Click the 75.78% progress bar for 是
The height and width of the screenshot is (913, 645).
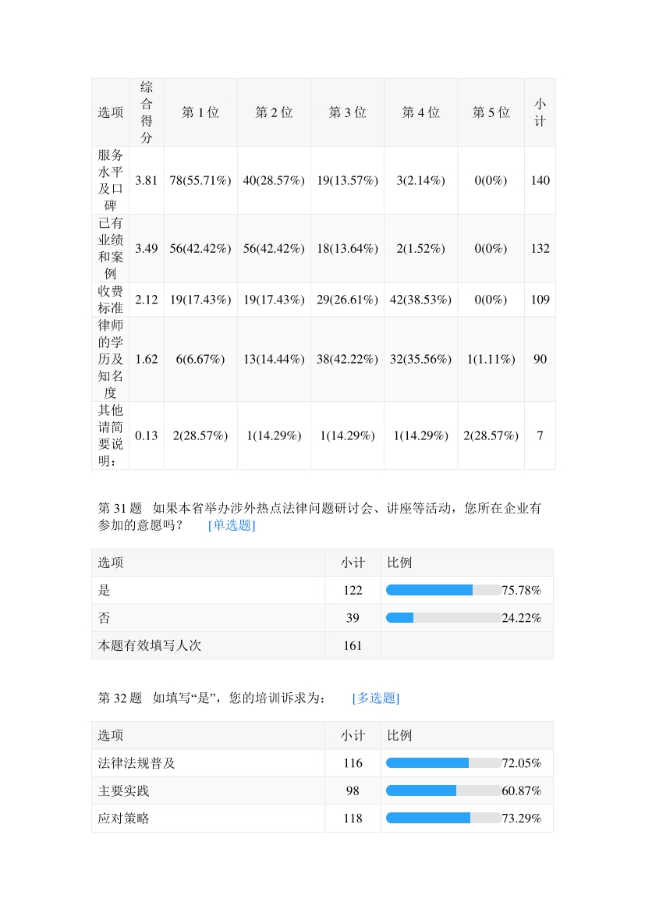point(443,591)
